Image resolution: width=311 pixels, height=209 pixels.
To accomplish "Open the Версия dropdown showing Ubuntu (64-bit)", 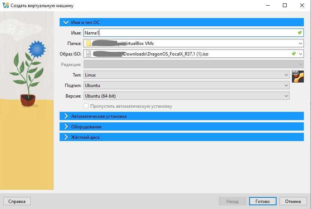I will click(187, 96).
